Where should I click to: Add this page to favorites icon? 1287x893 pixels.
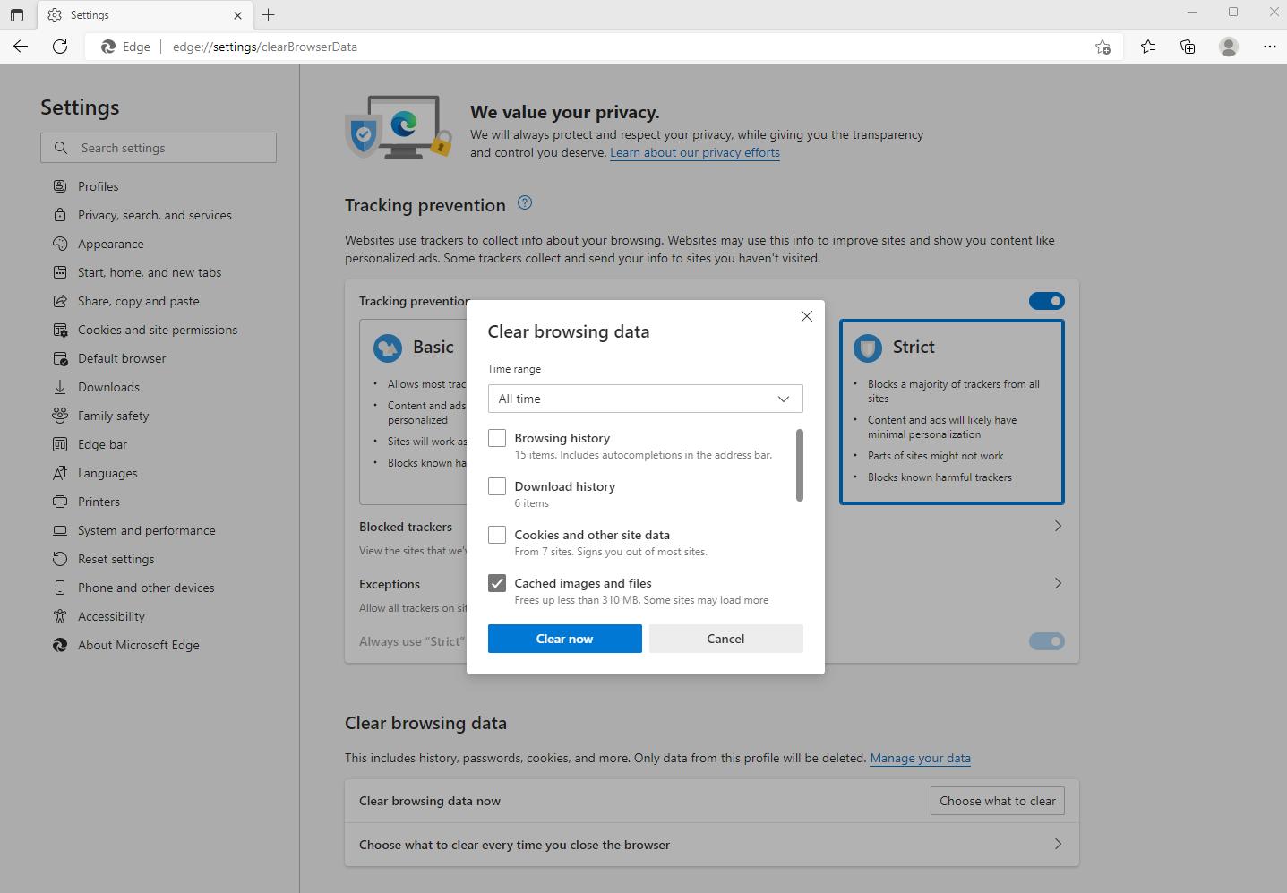tap(1103, 47)
